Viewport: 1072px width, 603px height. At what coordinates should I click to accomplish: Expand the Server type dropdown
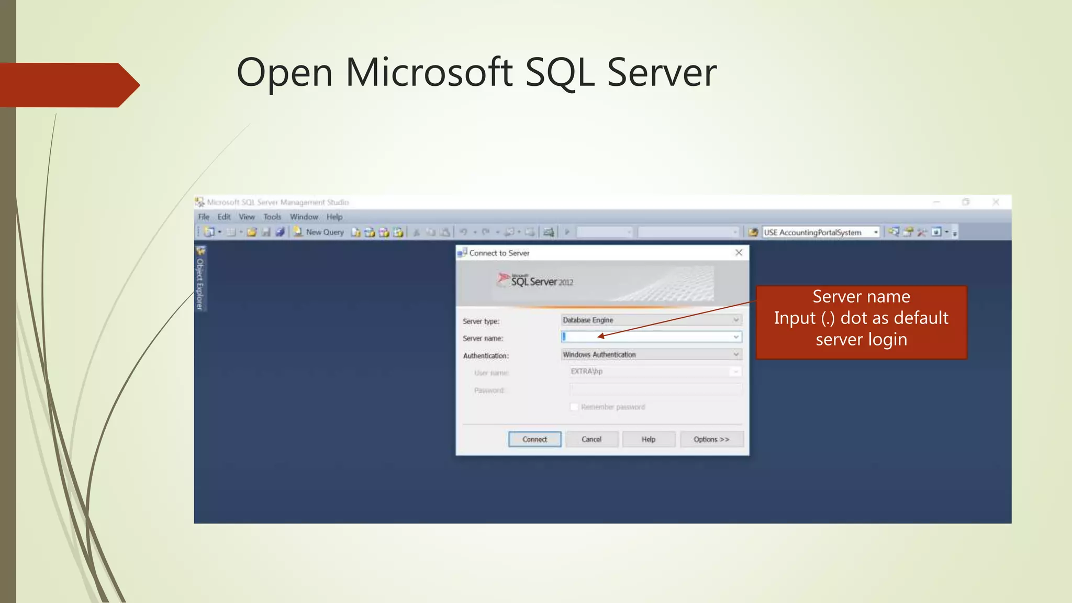736,320
